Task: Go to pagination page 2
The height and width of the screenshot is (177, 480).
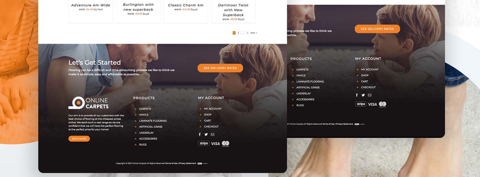Action: pos(238,33)
